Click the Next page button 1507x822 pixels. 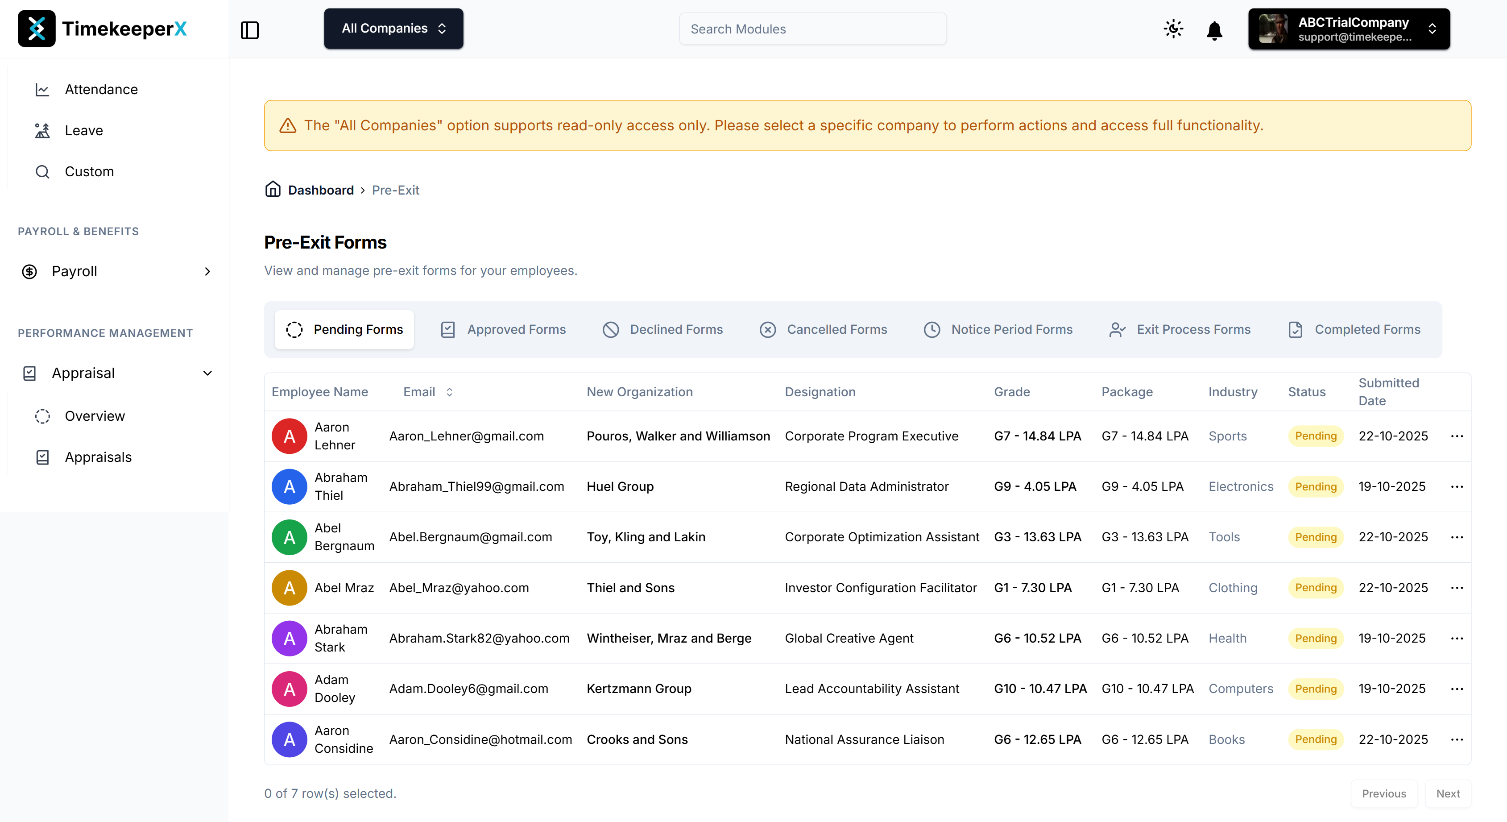pyautogui.click(x=1448, y=793)
